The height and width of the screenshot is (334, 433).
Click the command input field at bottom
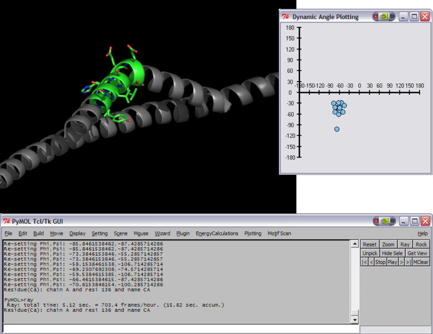click(x=178, y=329)
